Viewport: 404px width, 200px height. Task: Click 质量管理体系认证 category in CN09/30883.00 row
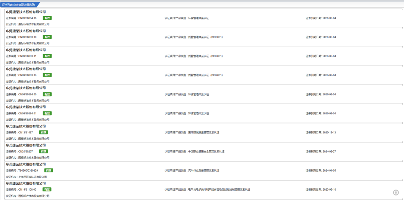point(205,37)
